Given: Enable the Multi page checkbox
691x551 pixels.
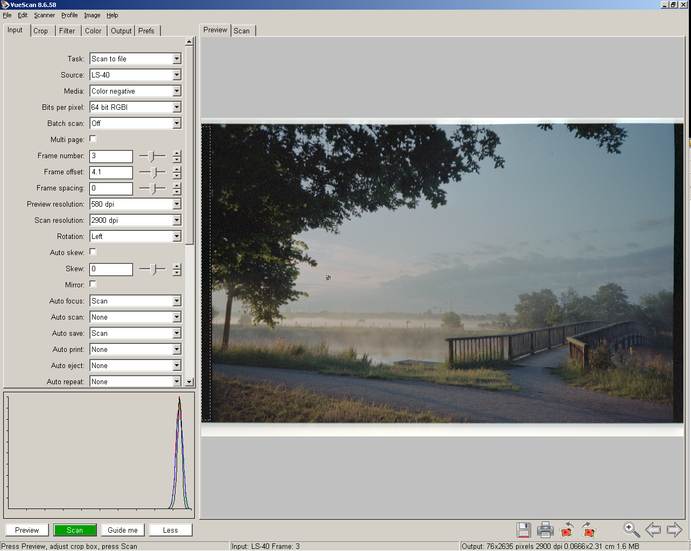Looking at the screenshot, I should [x=93, y=139].
